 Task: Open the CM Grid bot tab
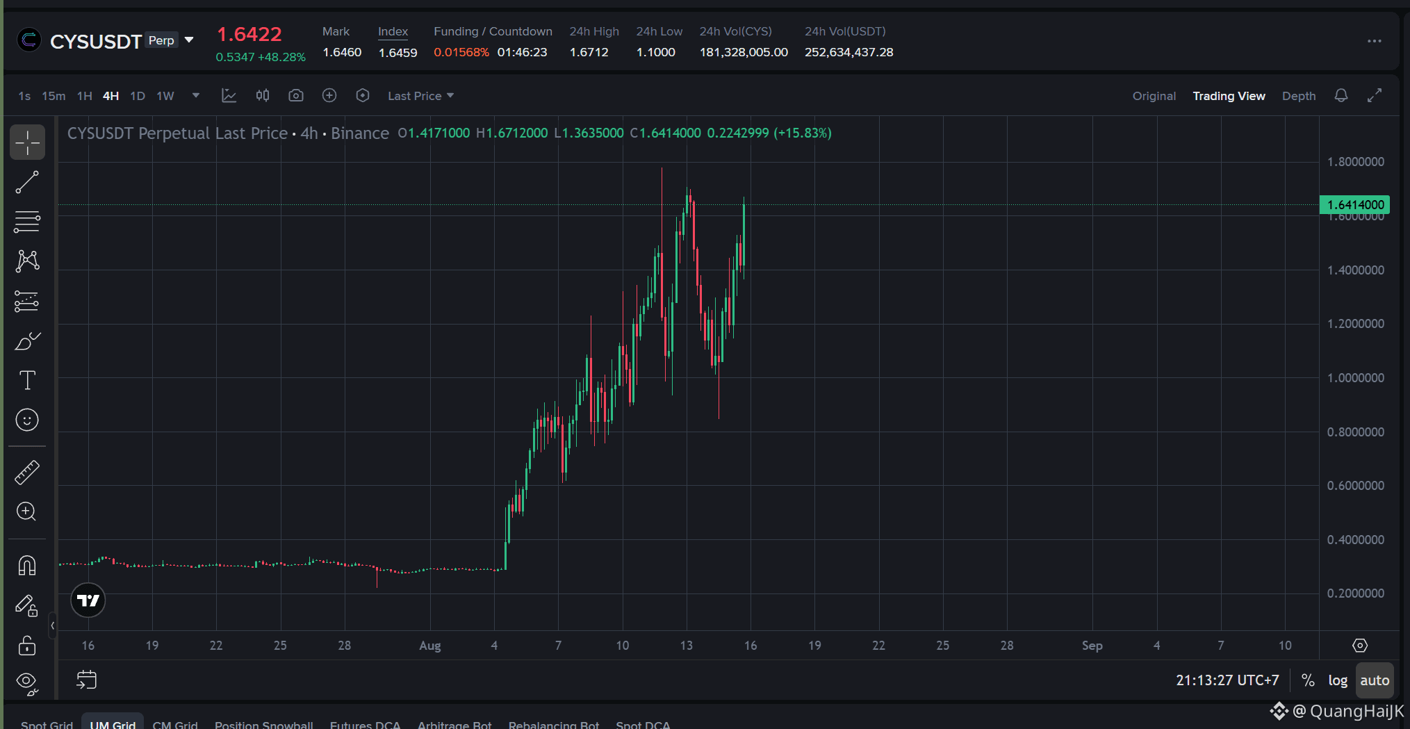[x=175, y=723]
